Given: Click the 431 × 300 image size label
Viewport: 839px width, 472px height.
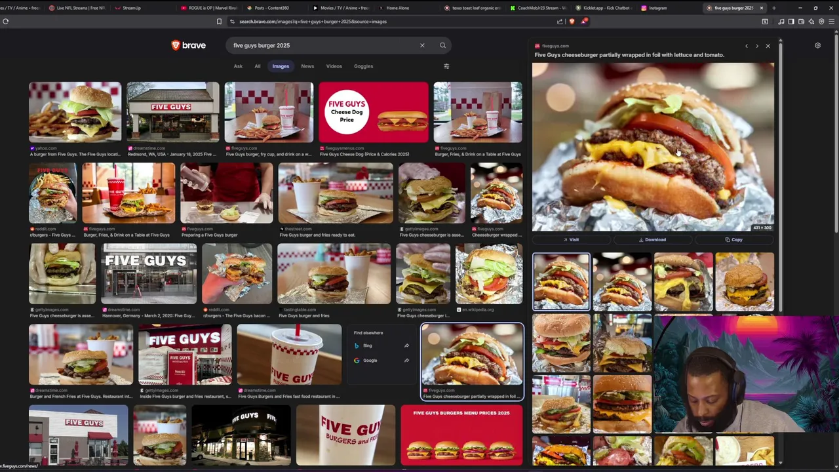Looking at the screenshot, I should 762,227.
